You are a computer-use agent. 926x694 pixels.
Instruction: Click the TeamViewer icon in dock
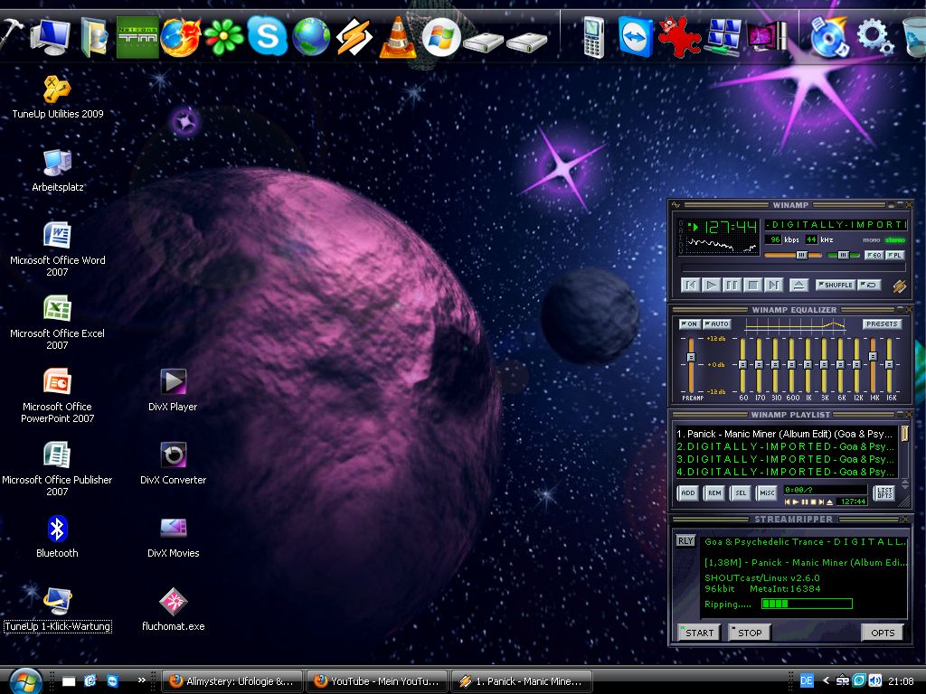(x=636, y=36)
